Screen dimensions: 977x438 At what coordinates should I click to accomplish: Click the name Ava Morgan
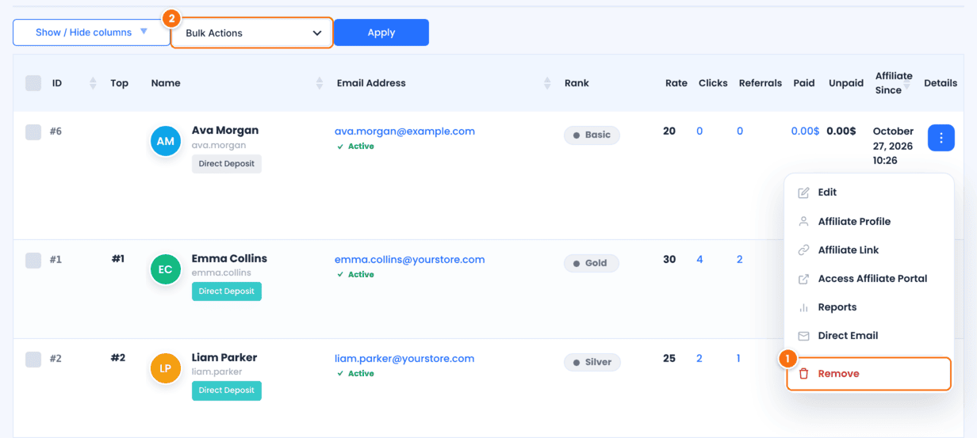(x=225, y=131)
